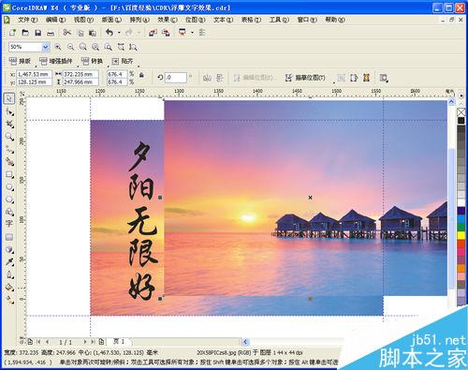Select the Shape tool in the toolbox
This screenshot has height=370, width=468.
9,111
